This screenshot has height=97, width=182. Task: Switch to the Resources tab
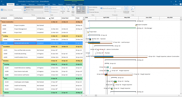(31, 4)
